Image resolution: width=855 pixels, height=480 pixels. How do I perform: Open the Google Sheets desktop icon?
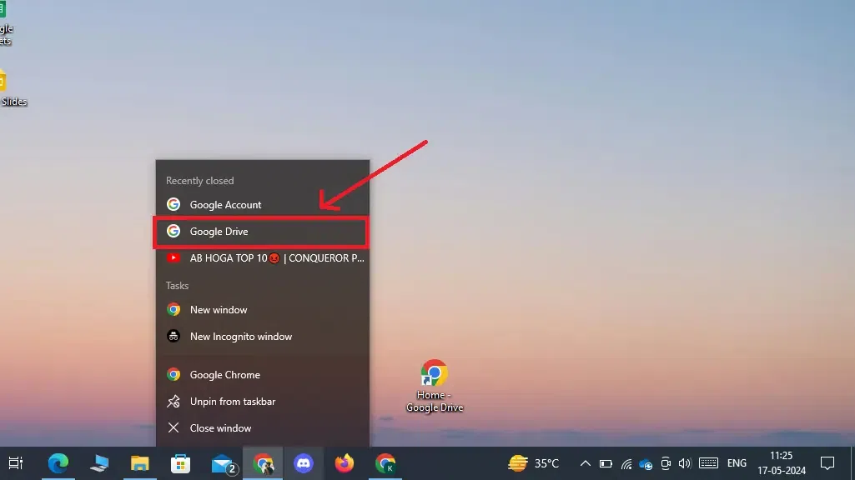click(6, 24)
